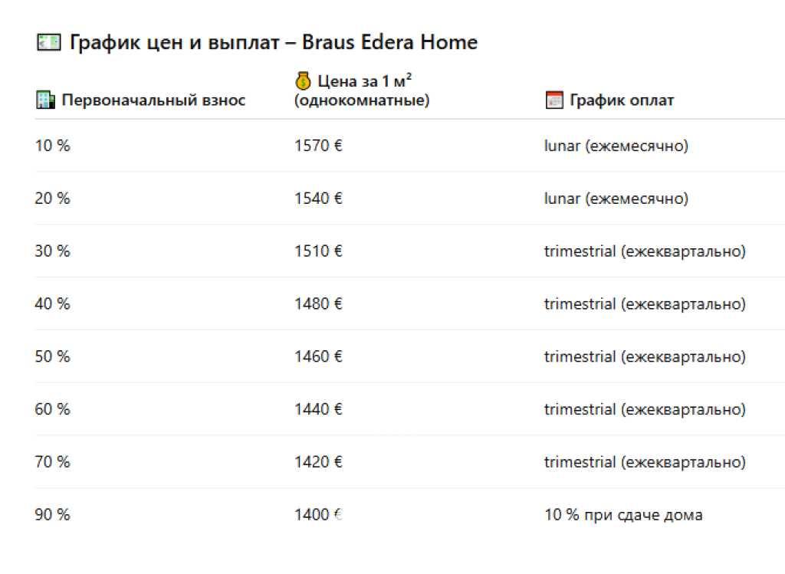Viewport: 785px width, 574px height.
Task: Click the 1480 € price cell
Action: [x=318, y=304]
